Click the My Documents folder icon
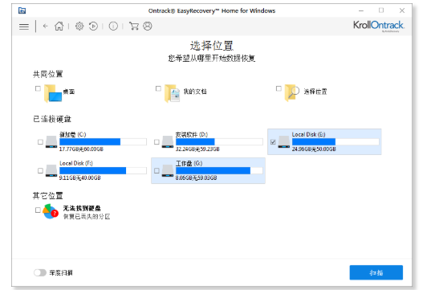Screen dimensions: 423x290 pyautogui.click(x=172, y=93)
